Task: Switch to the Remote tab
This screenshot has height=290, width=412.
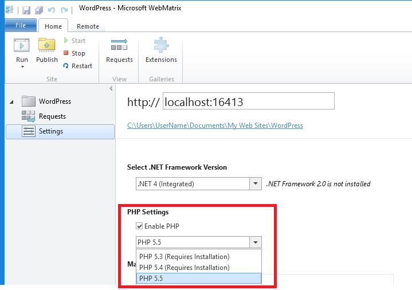Action: [88, 26]
